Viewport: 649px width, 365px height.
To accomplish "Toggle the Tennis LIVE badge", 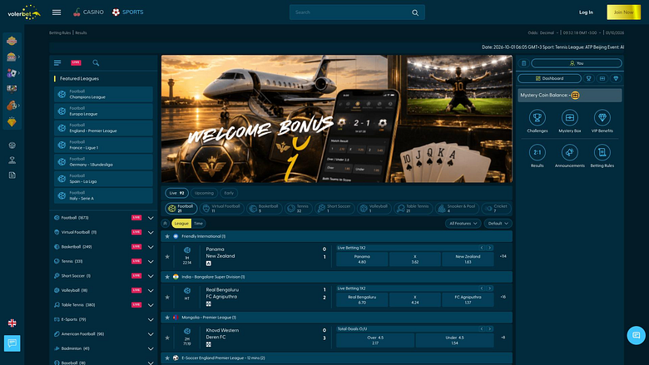I will tap(136, 261).
